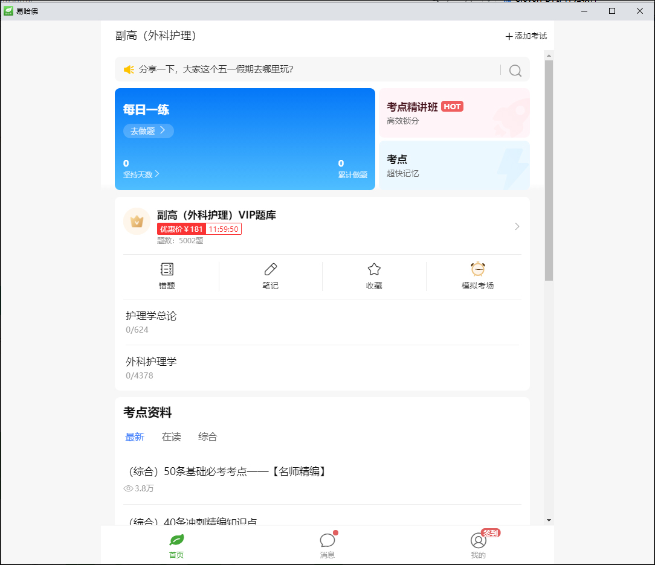Click progress 0/624 text
This screenshot has width=655, height=565.
click(x=137, y=330)
